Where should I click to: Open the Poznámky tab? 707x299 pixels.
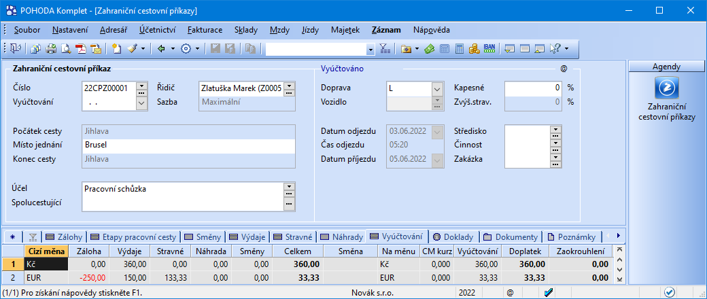point(574,236)
